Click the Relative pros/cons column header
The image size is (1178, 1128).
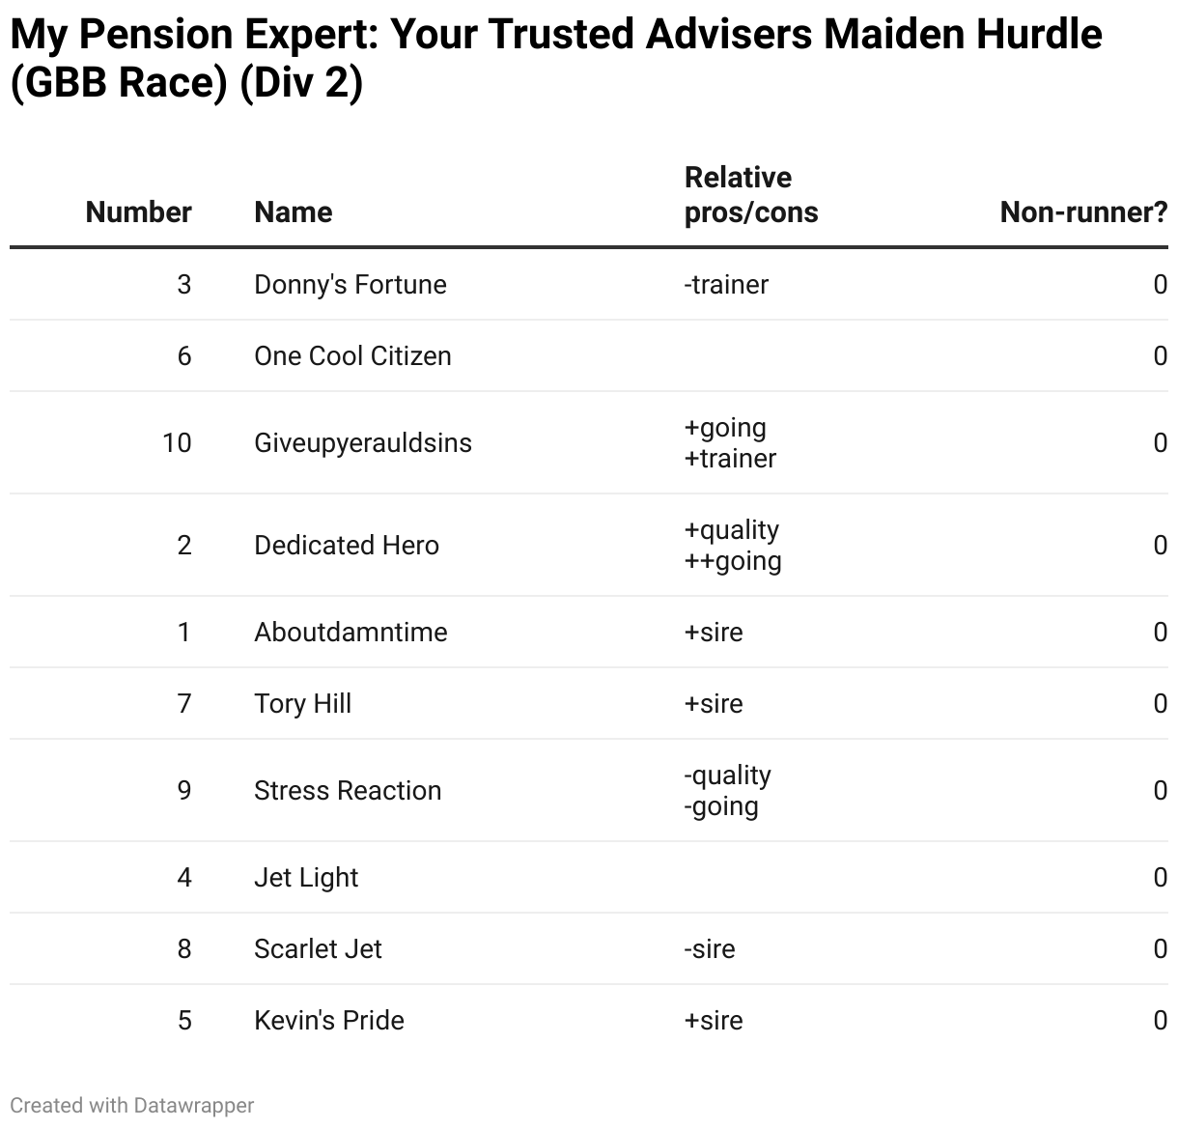click(x=751, y=195)
